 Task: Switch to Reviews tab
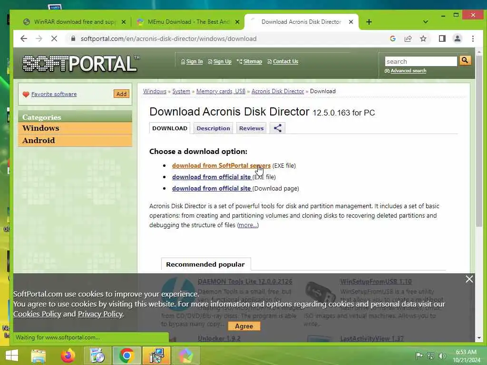(x=251, y=128)
